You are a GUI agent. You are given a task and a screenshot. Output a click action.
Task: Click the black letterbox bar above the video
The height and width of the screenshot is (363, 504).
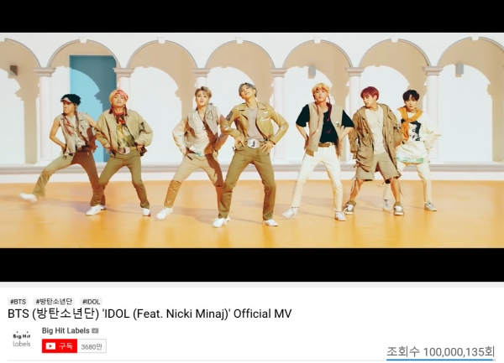[252, 16]
